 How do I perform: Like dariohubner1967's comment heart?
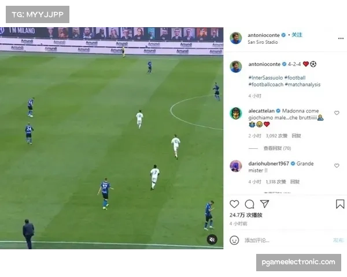337,166
